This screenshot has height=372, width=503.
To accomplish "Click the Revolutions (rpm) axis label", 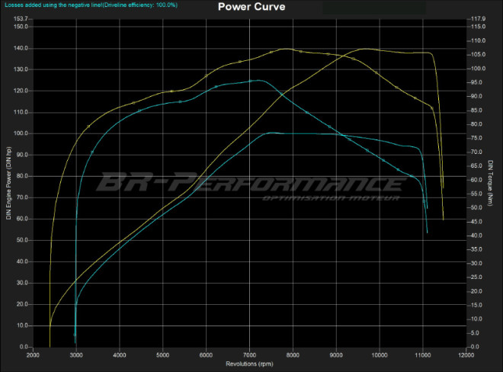I will tap(248, 364).
